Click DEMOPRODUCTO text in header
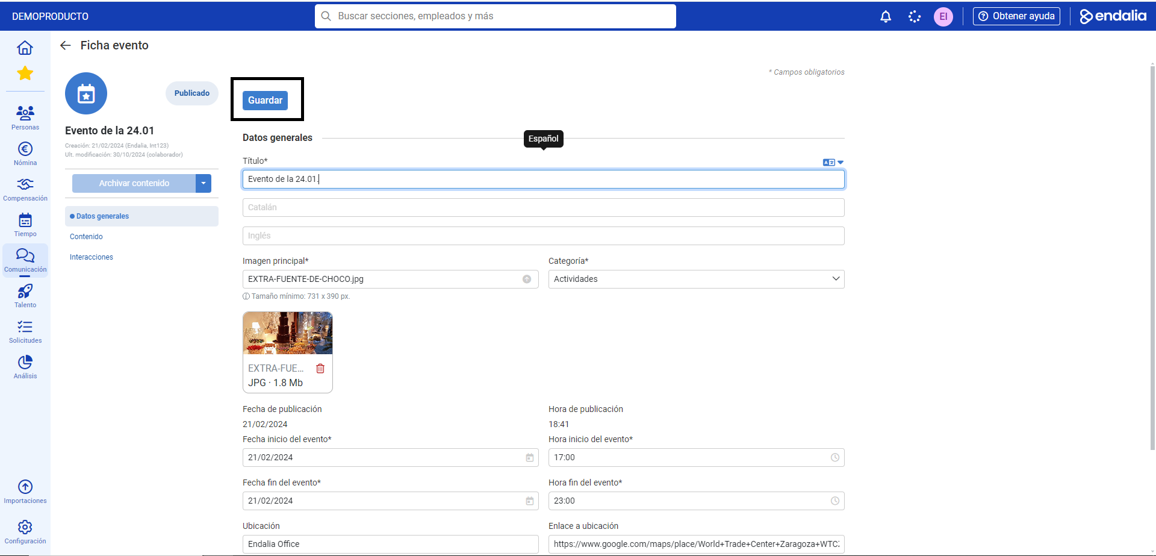 click(50, 16)
